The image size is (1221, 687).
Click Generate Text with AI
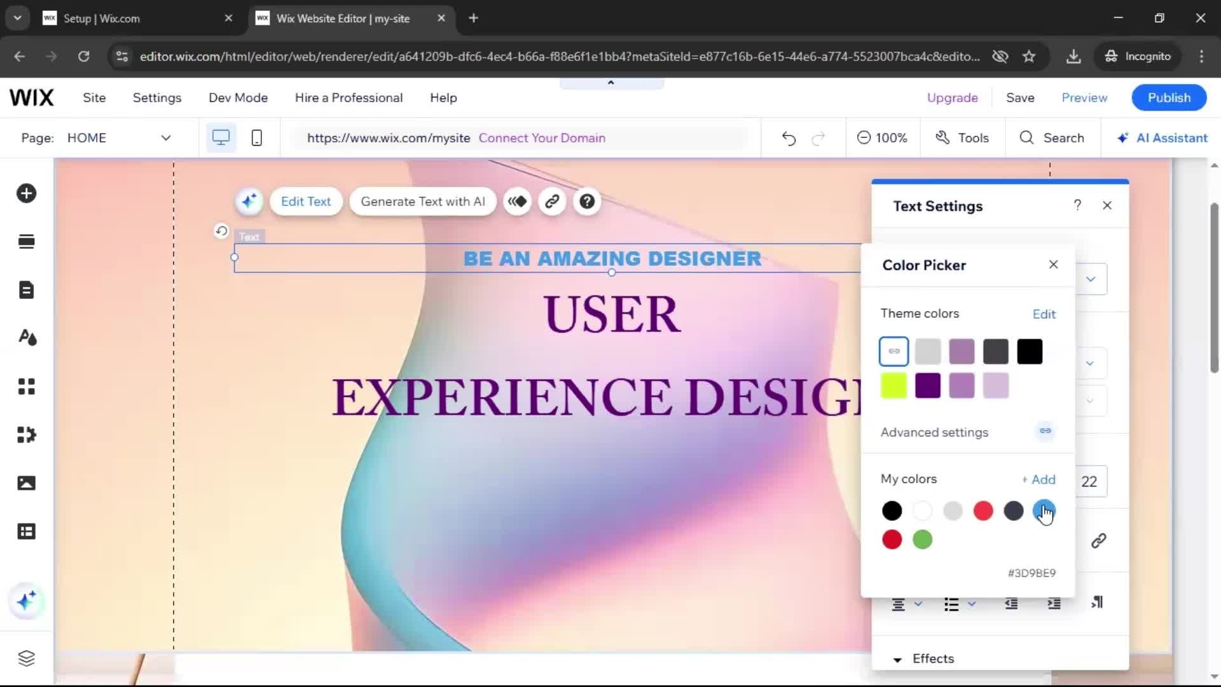(423, 202)
